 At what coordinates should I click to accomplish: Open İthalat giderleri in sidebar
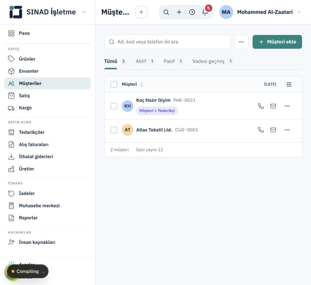(x=48, y=157)
